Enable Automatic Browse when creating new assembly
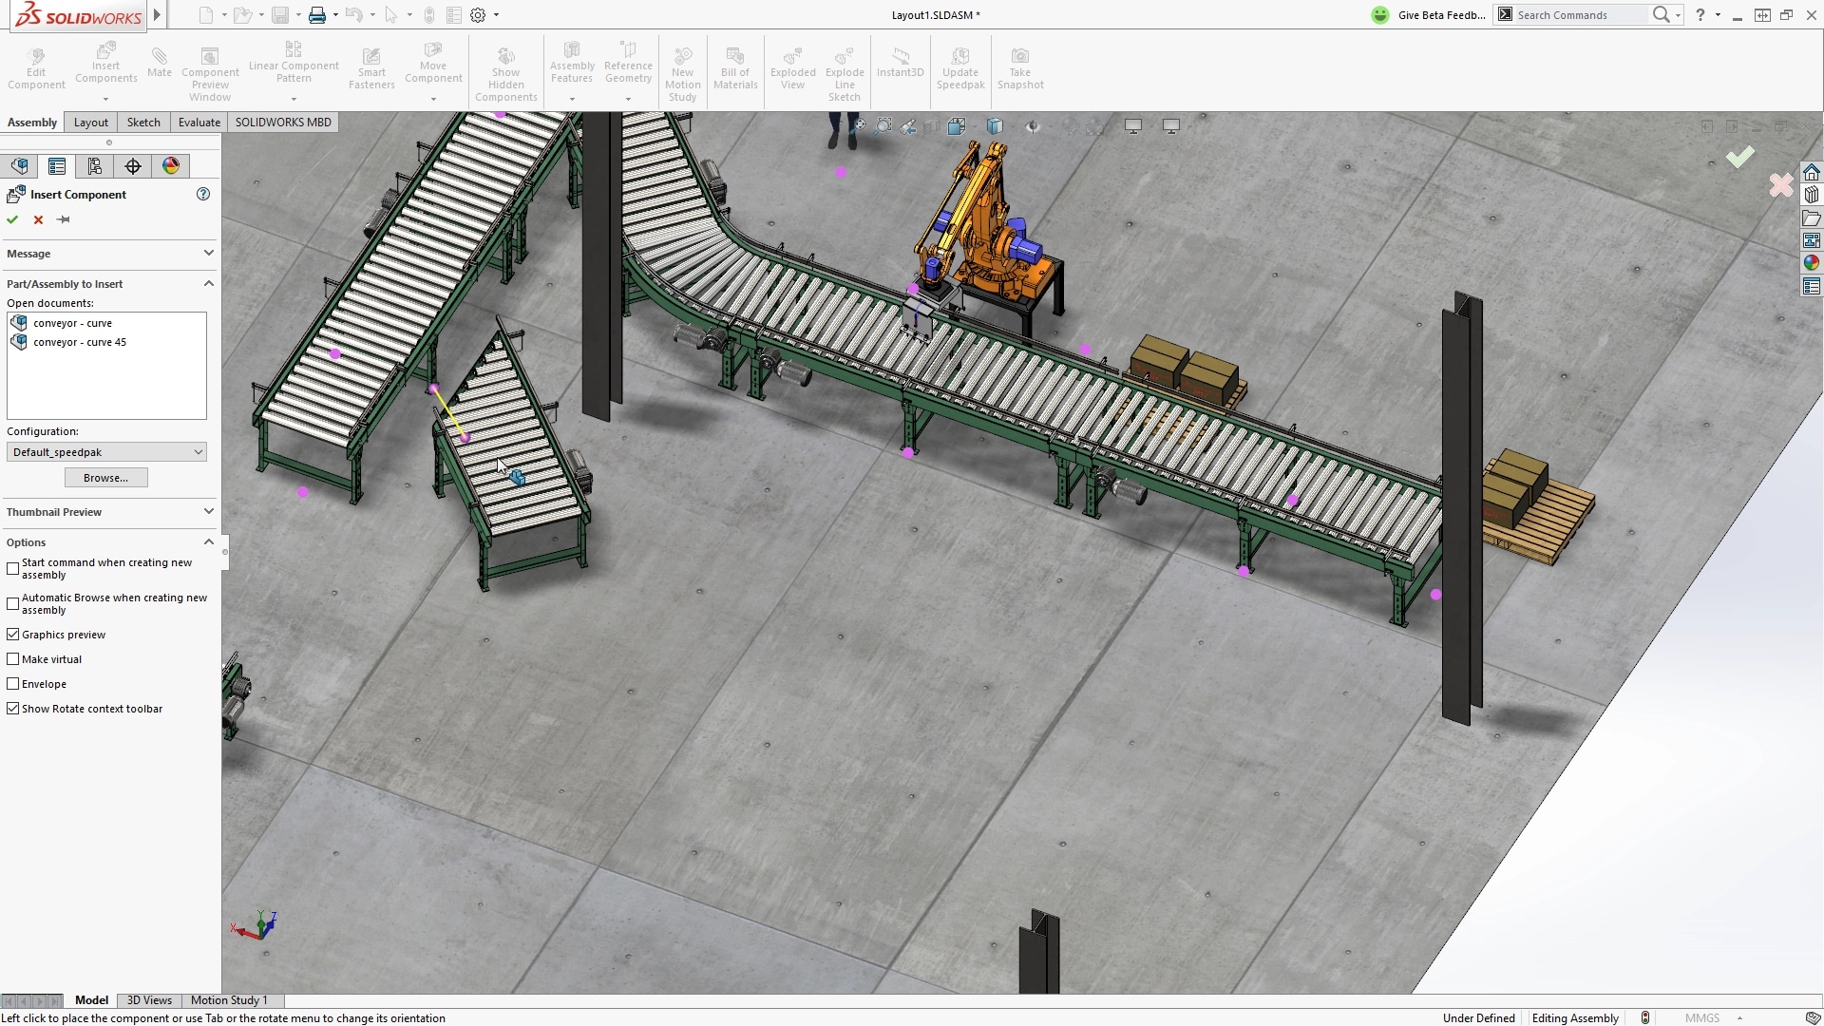The image size is (1824, 1026). point(13,603)
